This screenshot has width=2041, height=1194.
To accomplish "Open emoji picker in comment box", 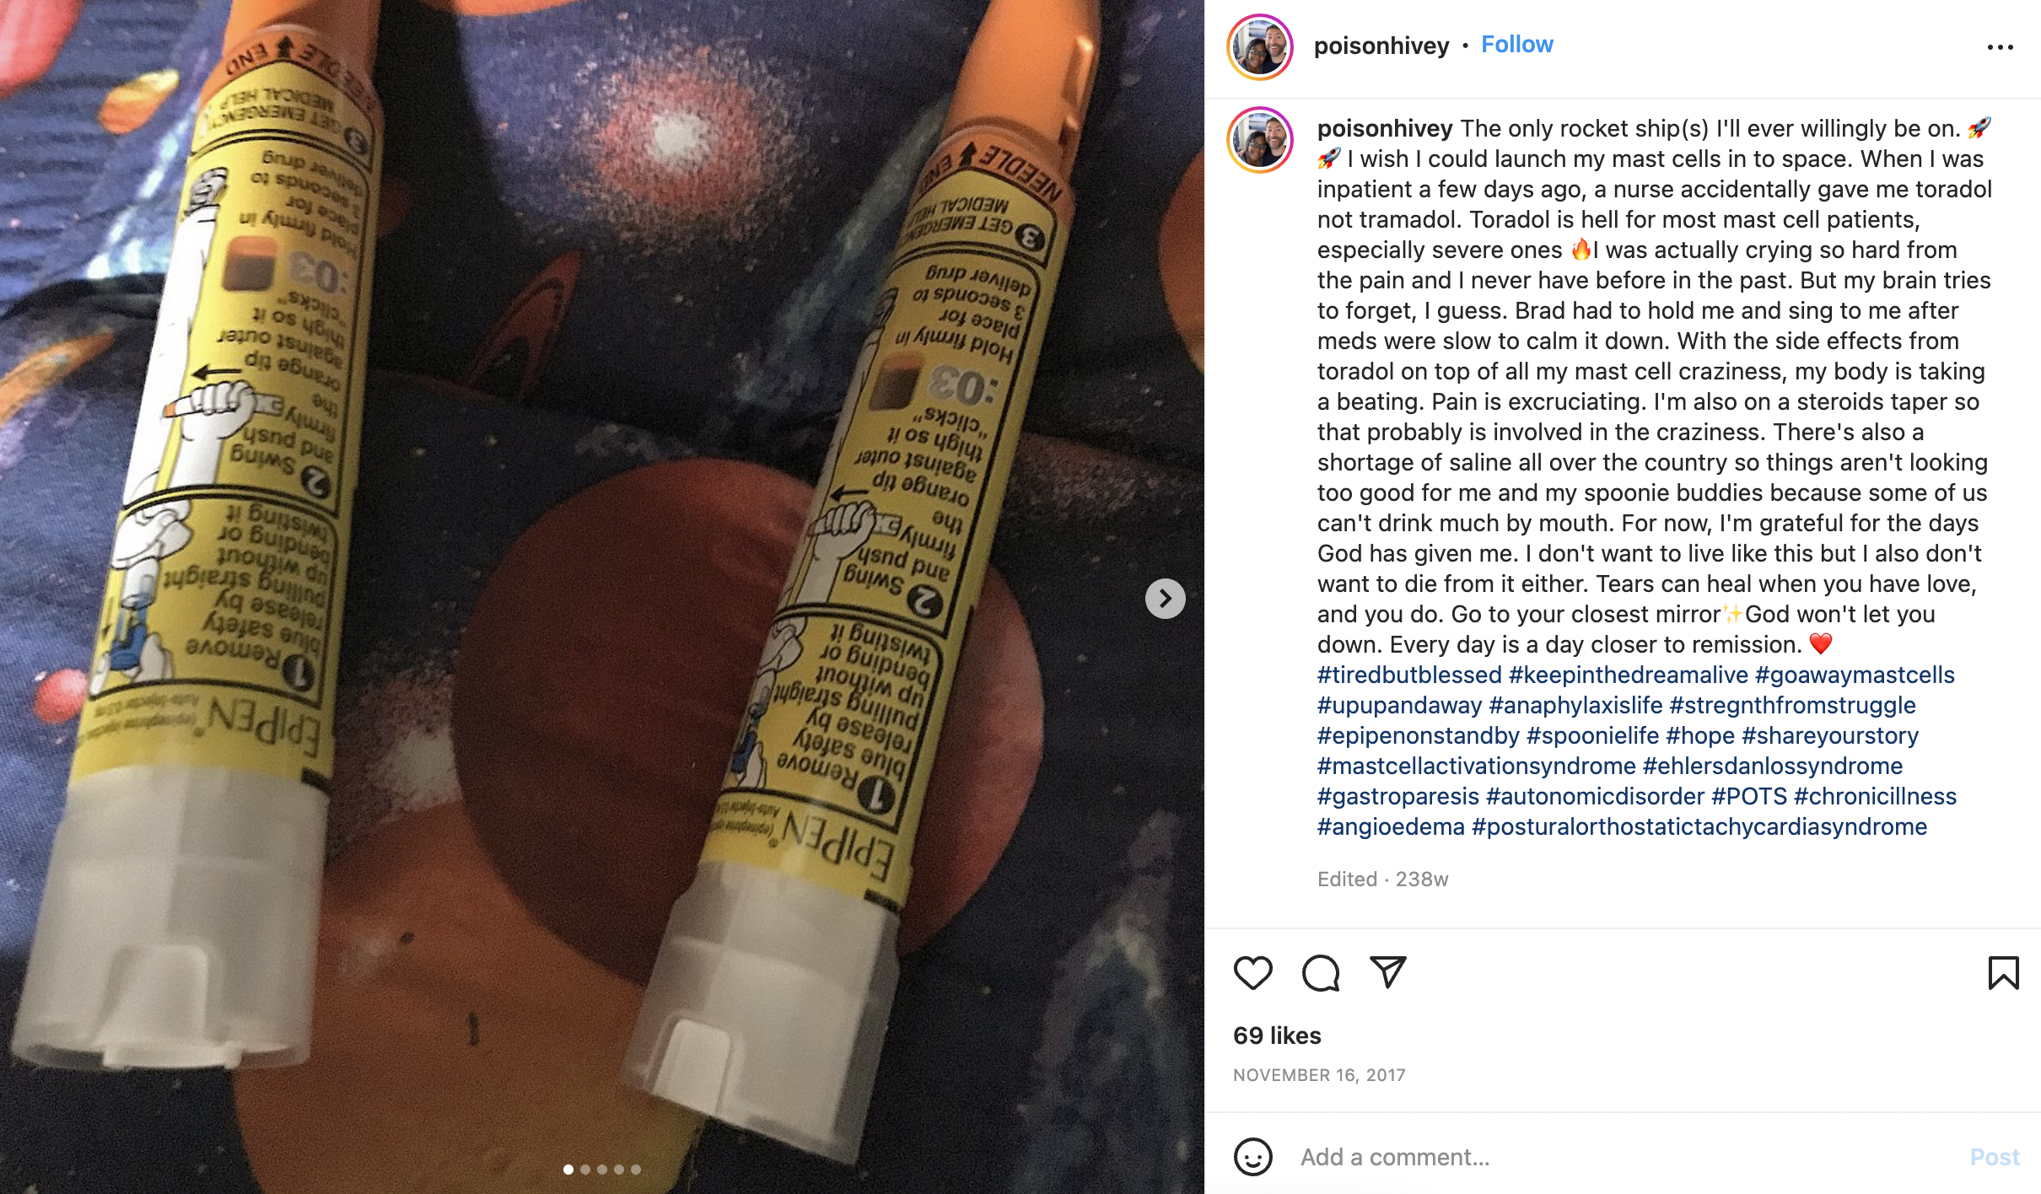I will pyautogui.click(x=1252, y=1156).
